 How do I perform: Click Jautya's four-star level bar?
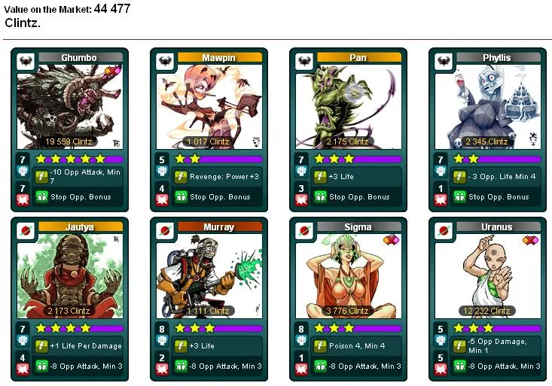coord(79,328)
